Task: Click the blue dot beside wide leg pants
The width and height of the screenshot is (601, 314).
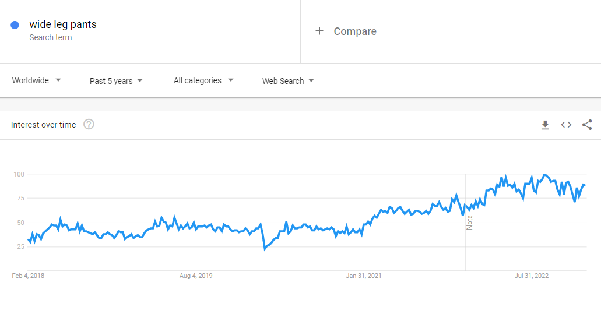Action: tap(15, 25)
